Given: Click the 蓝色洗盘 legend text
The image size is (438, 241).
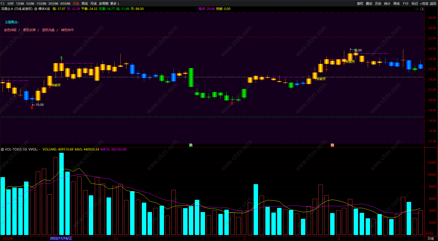Looking at the screenshot, I should point(48,30).
